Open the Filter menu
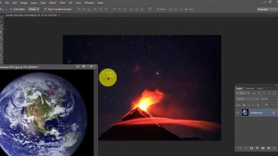The height and width of the screenshot is (156, 278). coord(63,3)
